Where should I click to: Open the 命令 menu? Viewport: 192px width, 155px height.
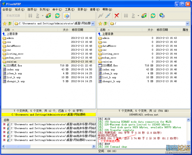(x=57, y=9)
